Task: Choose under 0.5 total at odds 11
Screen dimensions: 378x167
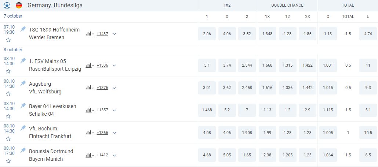Action: 368,66
